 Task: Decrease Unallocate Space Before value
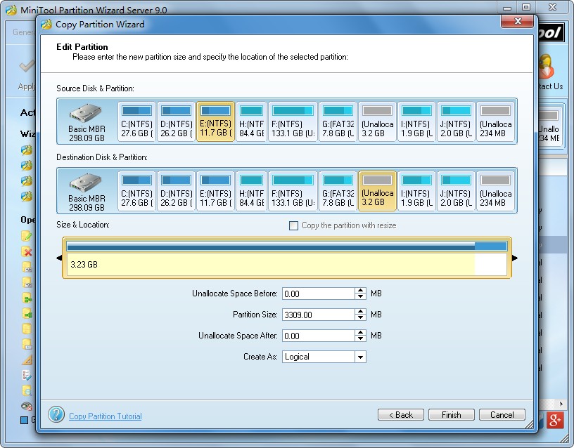(361, 297)
